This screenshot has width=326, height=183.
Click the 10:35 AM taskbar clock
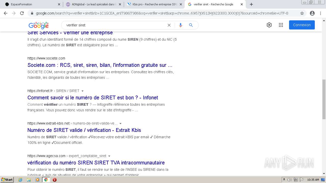tap(313, 180)
